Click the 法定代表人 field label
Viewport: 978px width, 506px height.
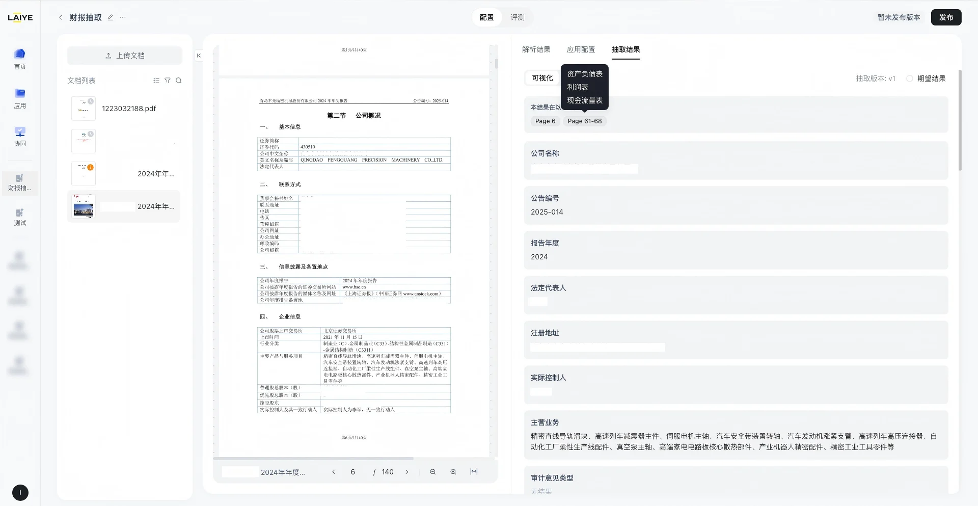[549, 288]
